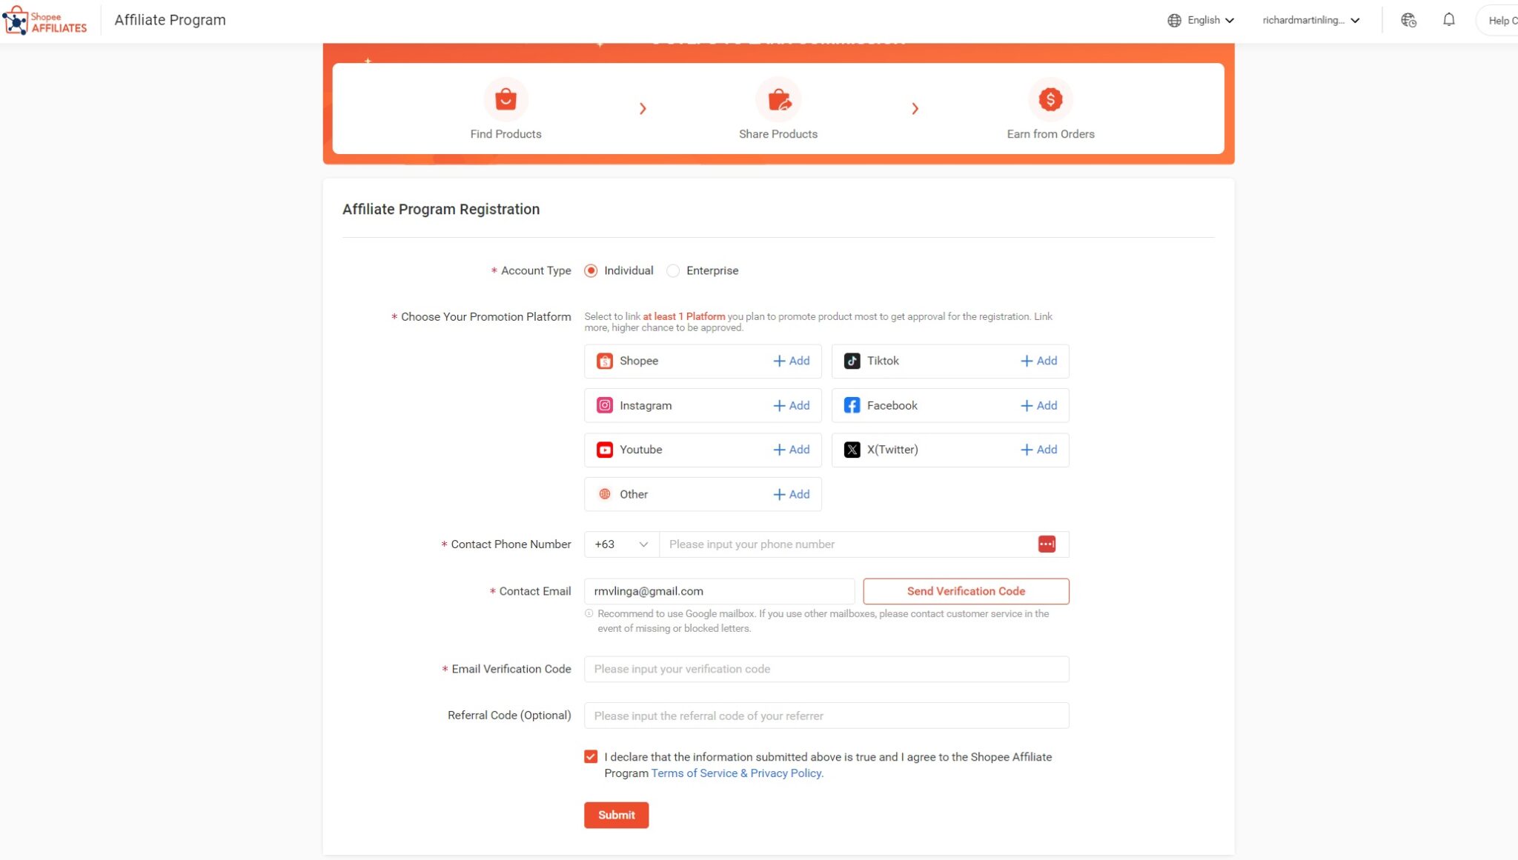Click the Share Products icon
Image resolution: width=1518 pixels, height=860 pixels.
point(778,99)
